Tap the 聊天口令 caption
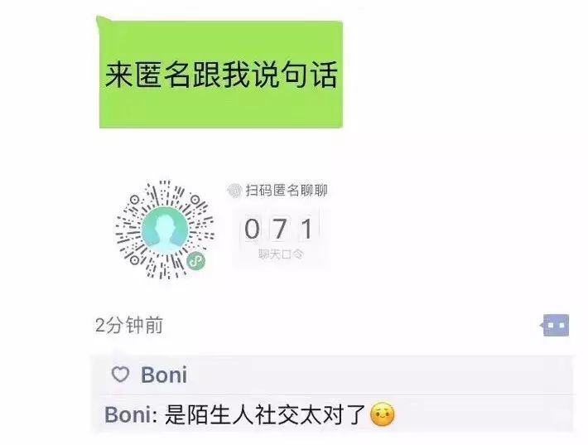The height and width of the screenshot is (445, 588). click(x=281, y=254)
